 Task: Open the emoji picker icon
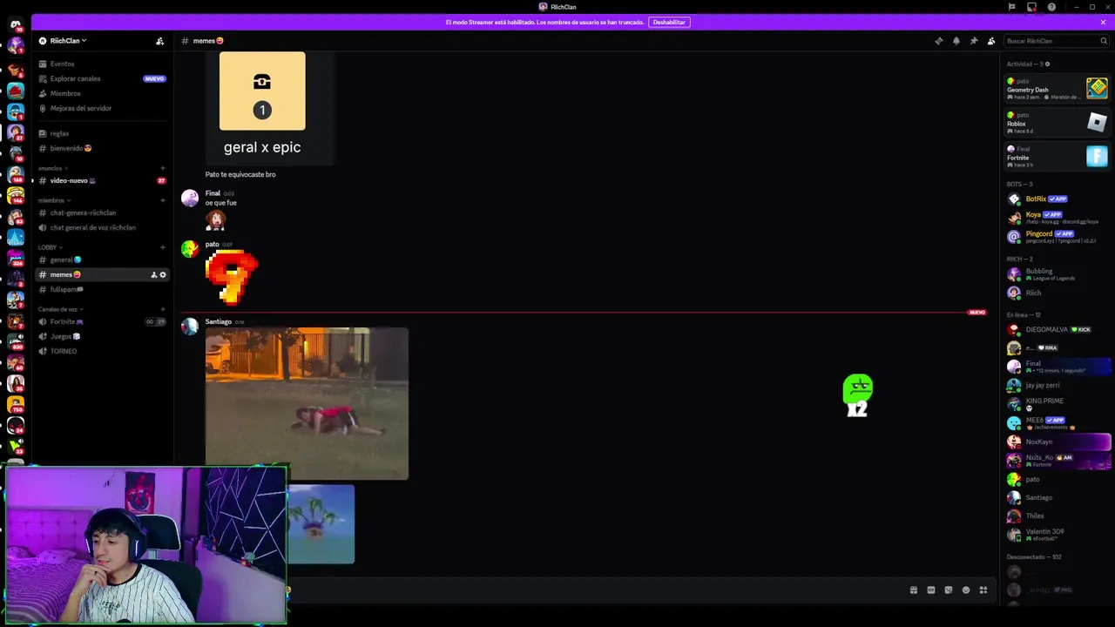tap(965, 590)
